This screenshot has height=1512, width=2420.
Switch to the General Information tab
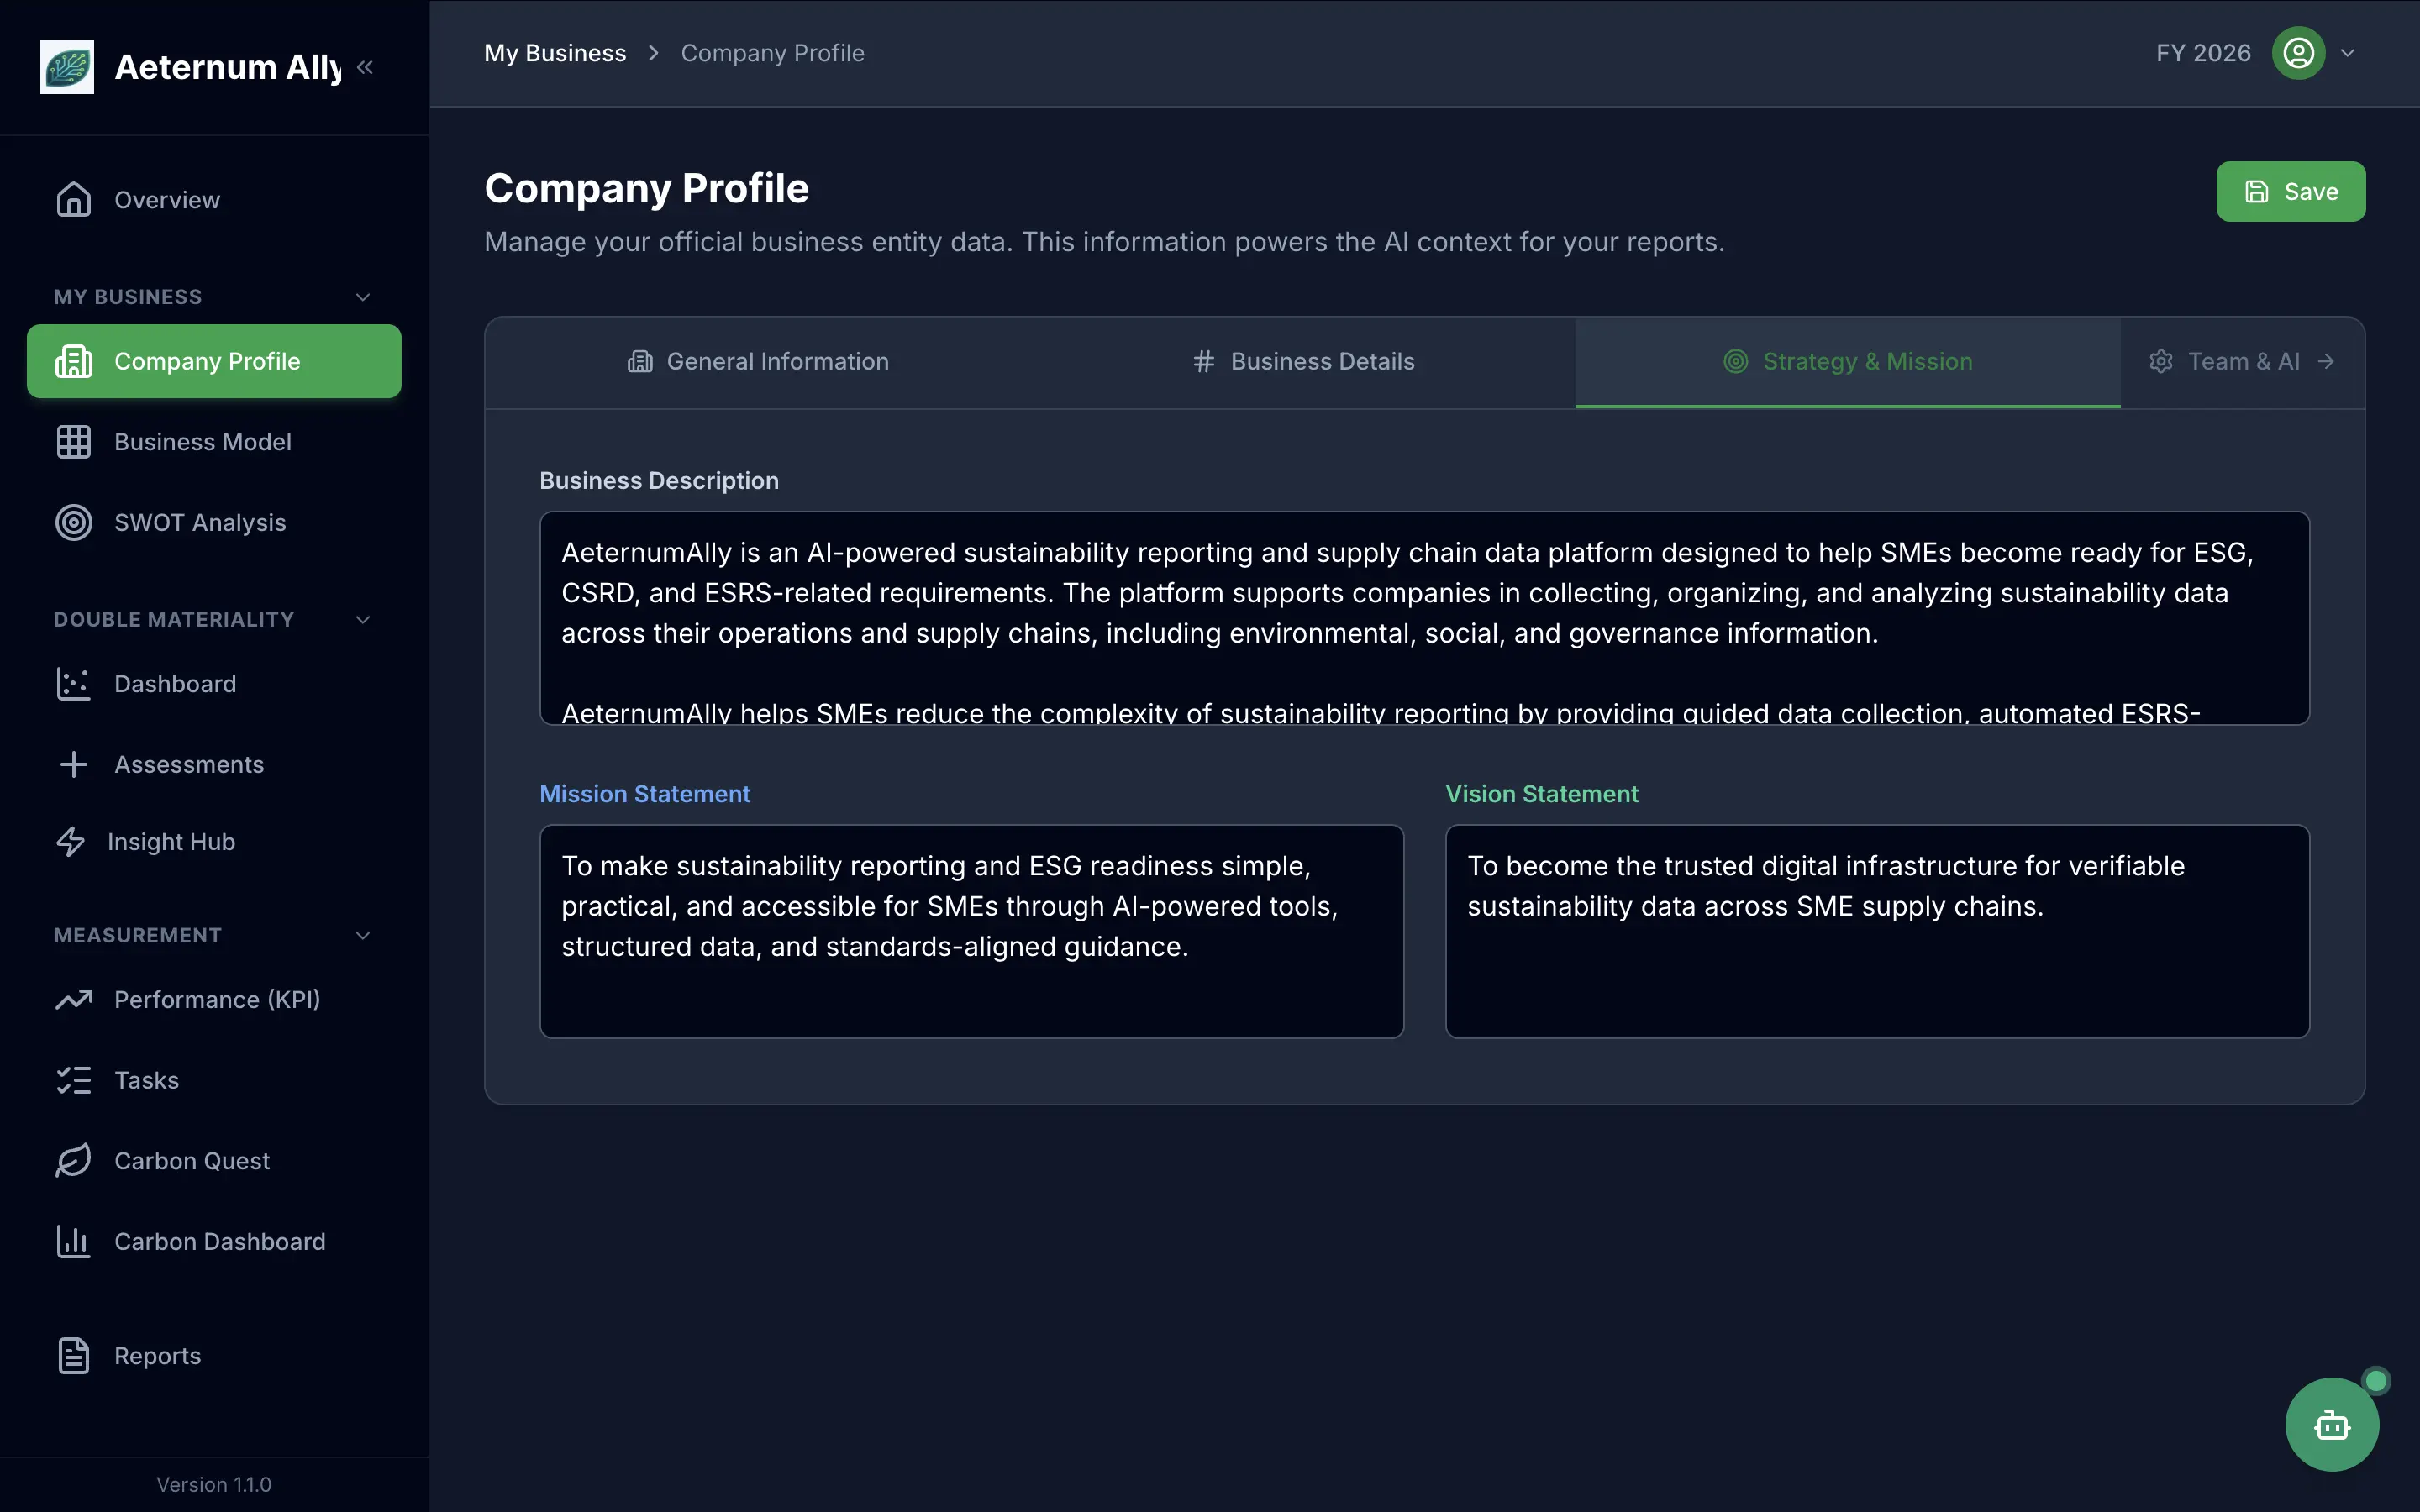(x=757, y=361)
